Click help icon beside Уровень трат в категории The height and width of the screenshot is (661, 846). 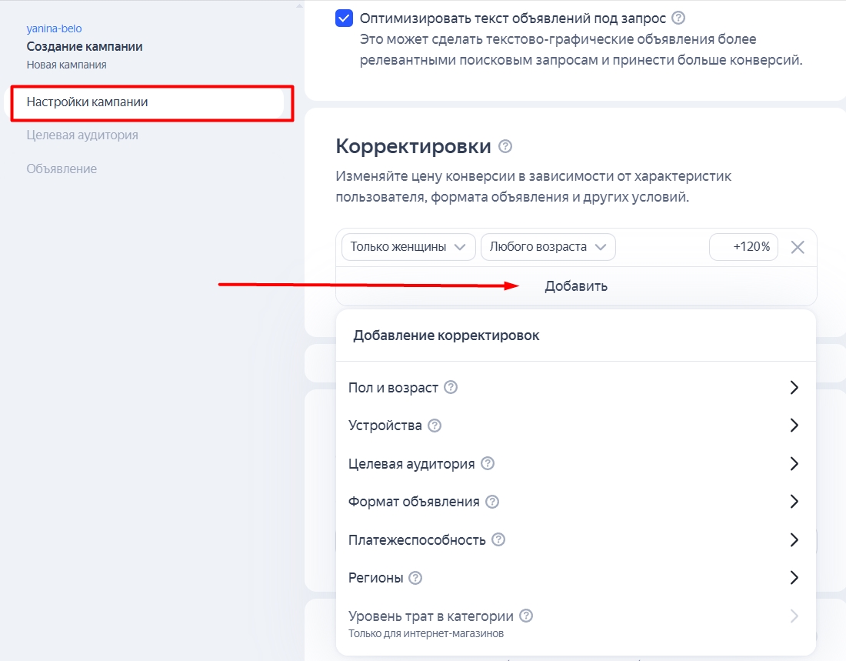[526, 616]
